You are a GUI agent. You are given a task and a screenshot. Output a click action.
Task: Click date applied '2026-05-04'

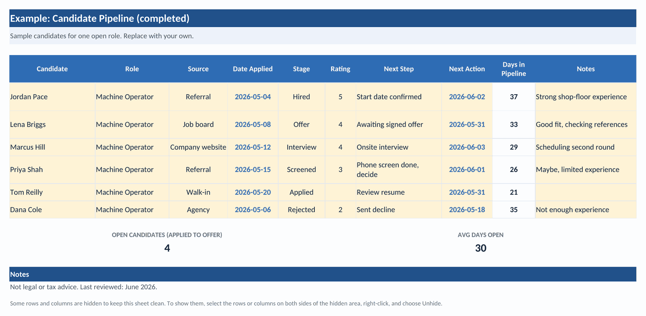(253, 97)
